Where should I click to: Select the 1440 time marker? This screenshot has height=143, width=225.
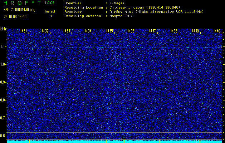[216, 31]
